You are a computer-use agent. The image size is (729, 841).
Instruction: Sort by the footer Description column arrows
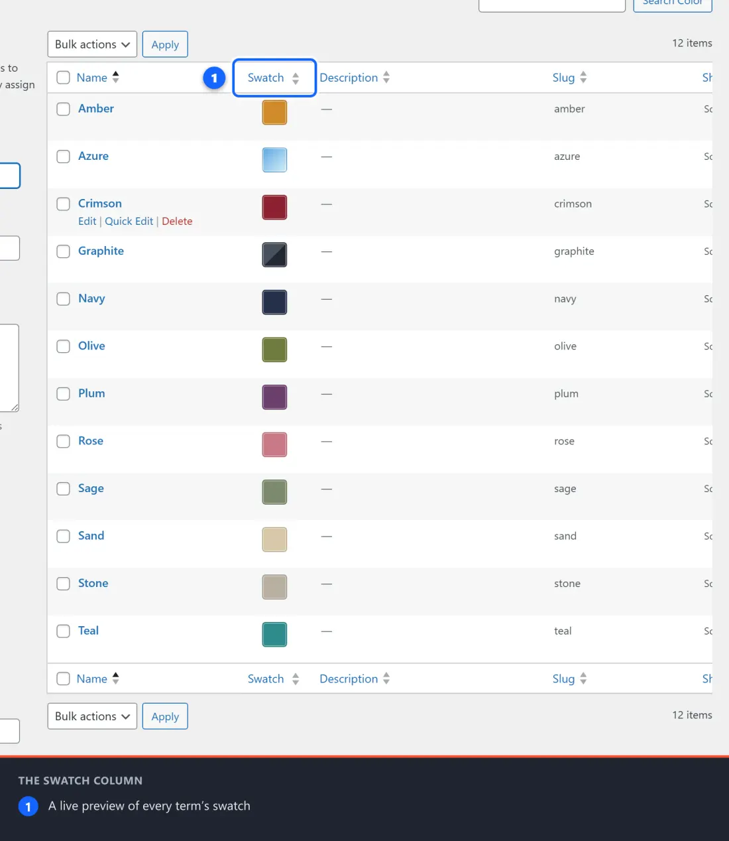(x=386, y=679)
